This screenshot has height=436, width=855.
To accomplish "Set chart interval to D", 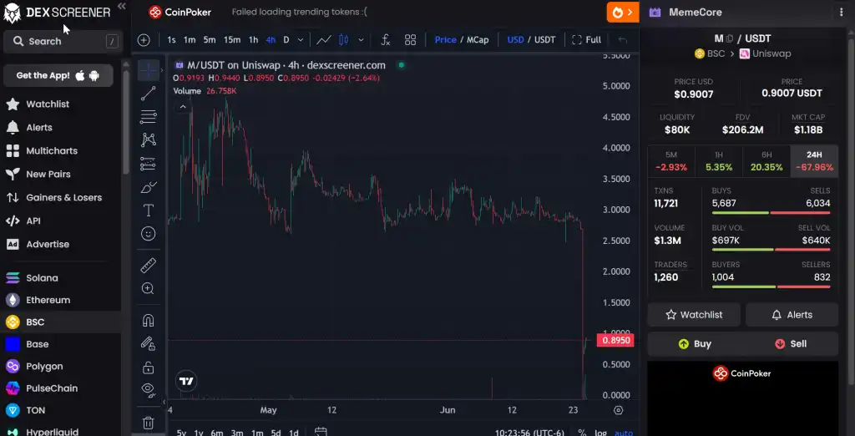I will click(286, 40).
